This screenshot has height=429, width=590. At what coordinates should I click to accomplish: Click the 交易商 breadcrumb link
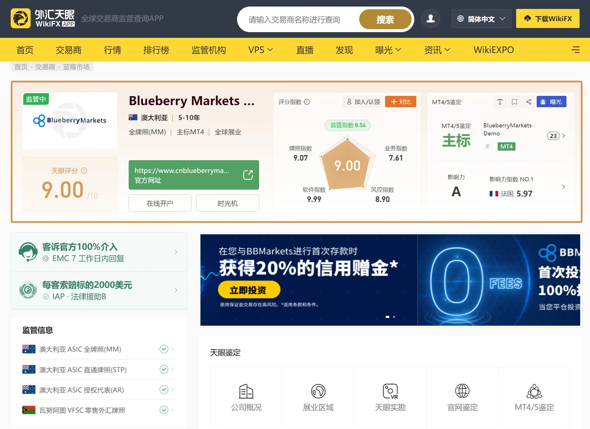(x=45, y=67)
